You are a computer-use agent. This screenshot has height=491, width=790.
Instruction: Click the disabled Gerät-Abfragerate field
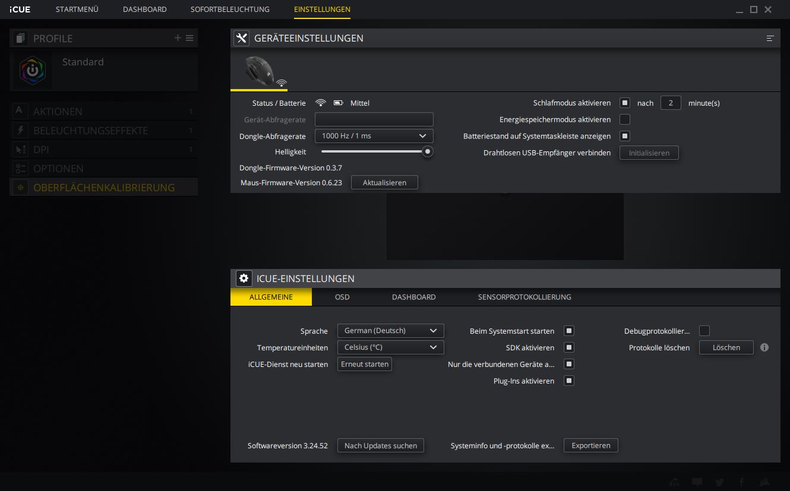pos(374,119)
